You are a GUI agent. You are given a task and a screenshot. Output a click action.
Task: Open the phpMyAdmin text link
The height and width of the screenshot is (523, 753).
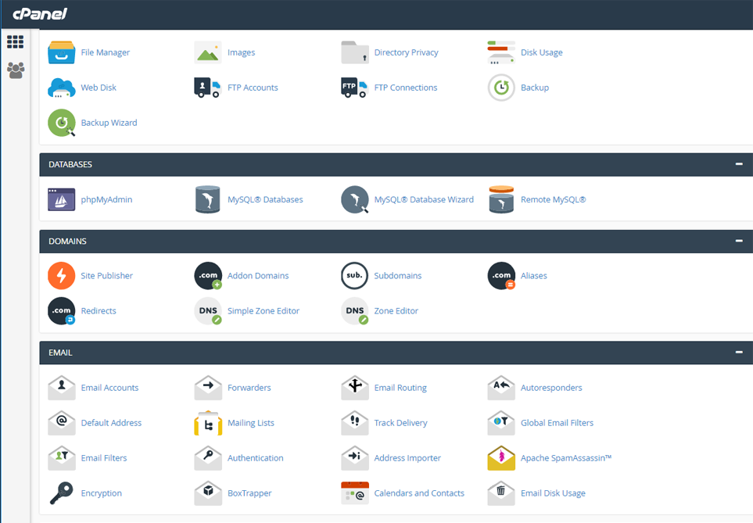click(106, 199)
